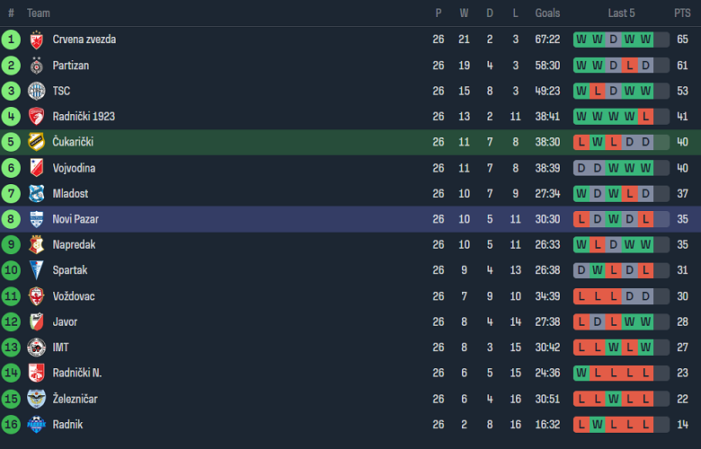Screen dimensions: 701x449
Task: Select the Napredak team name
Action: 74,245
